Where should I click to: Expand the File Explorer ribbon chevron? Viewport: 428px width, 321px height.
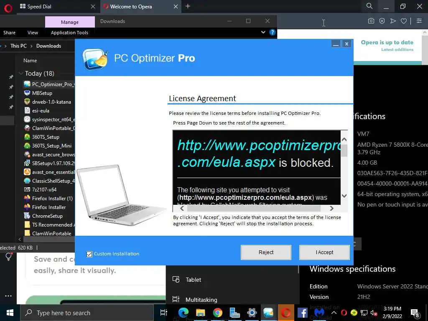263,32
